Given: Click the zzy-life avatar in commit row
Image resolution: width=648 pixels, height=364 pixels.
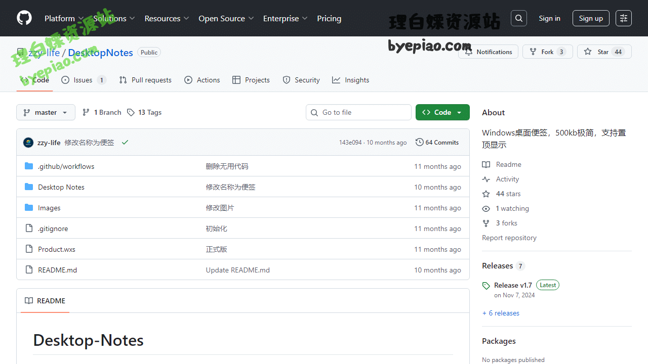Looking at the screenshot, I should 28,143.
